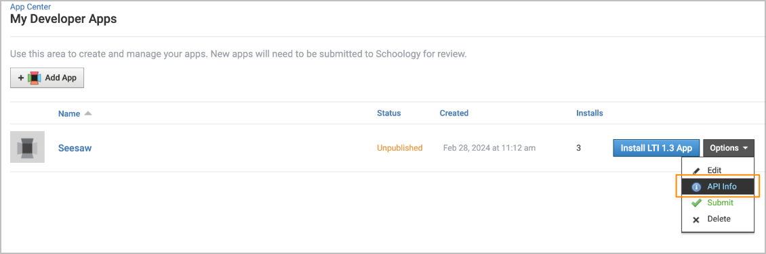Open the Seesaw app thumbnail image
766x254 pixels.
[x=27, y=147]
